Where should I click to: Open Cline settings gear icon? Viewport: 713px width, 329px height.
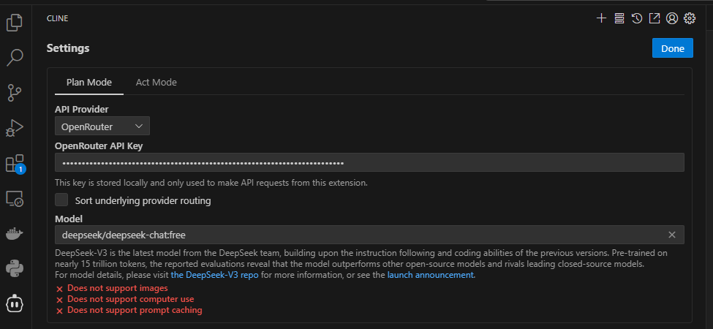(x=690, y=18)
